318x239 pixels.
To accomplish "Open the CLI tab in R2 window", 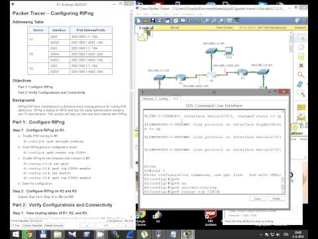I will [176, 98].
